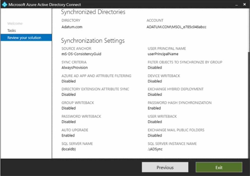Click Disabled under Password Writeback
This screenshot has height=176, width=250.
click(x=69, y=122)
